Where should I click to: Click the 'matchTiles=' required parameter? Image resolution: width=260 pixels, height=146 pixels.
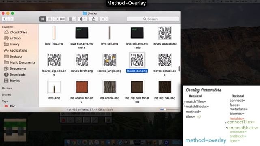pyautogui.click(x=196, y=101)
